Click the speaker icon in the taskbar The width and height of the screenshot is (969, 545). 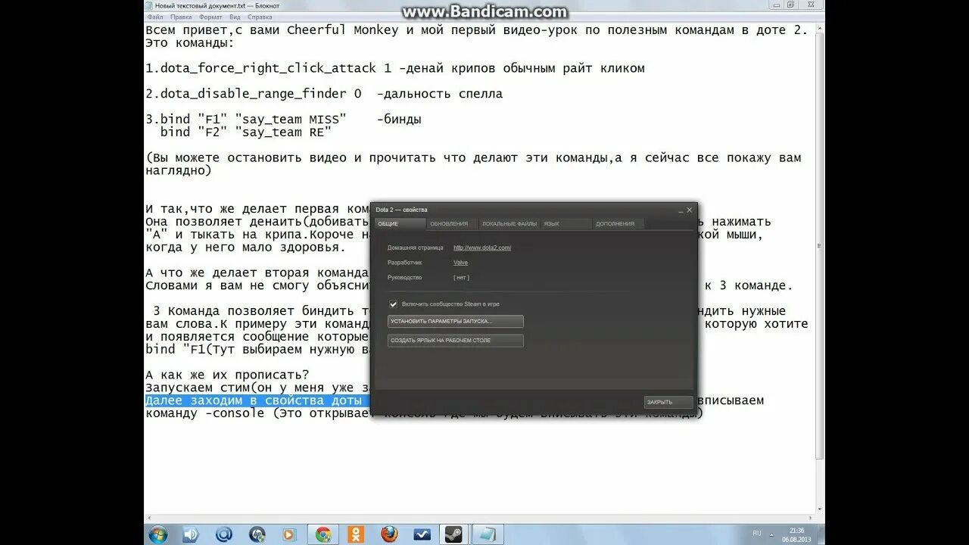pyautogui.click(x=191, y=534)
